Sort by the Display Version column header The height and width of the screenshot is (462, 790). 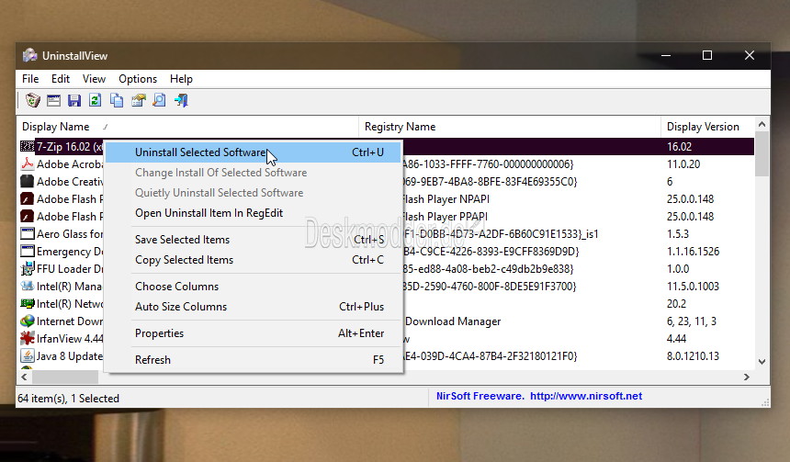point(708,127)
